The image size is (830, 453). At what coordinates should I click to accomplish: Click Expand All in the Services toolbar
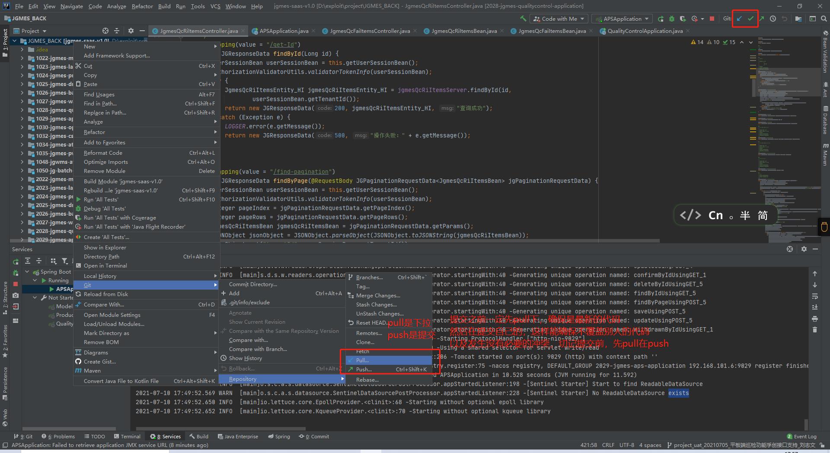point(28,261)
